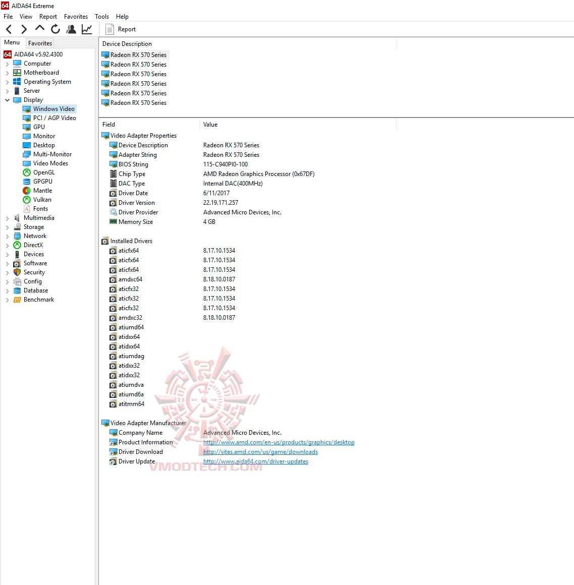Click the Benchmark icon

17,300
